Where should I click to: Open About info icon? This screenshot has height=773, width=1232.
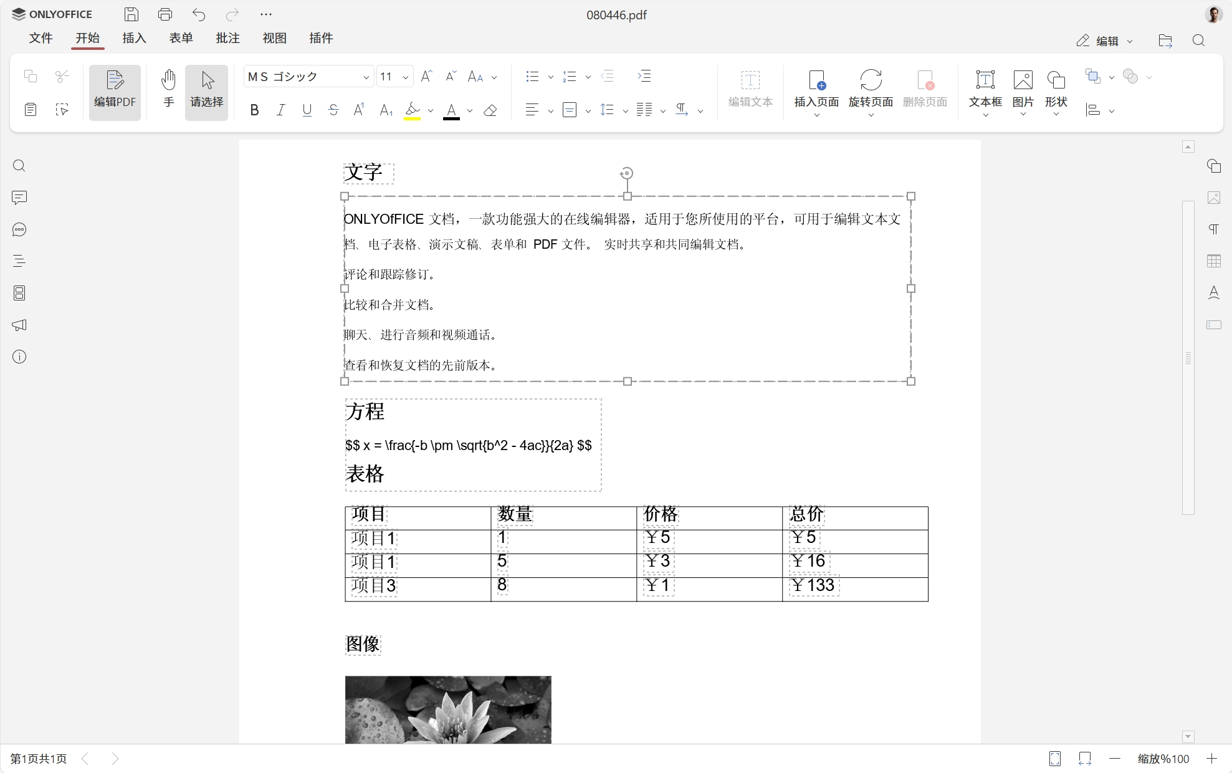pyautogui.click(x=19, y=357)
